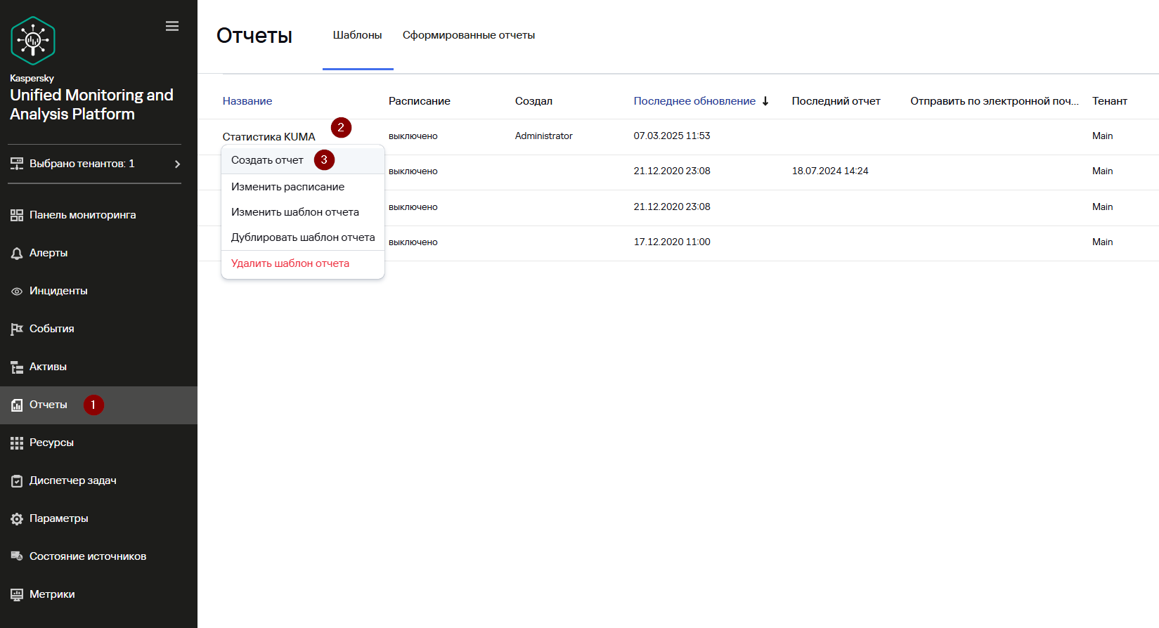
Task: Sort the table by Название column
Action: tap(247, 101)
